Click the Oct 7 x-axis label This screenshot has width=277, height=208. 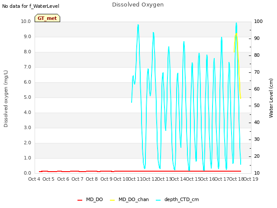tap(77, 179)
